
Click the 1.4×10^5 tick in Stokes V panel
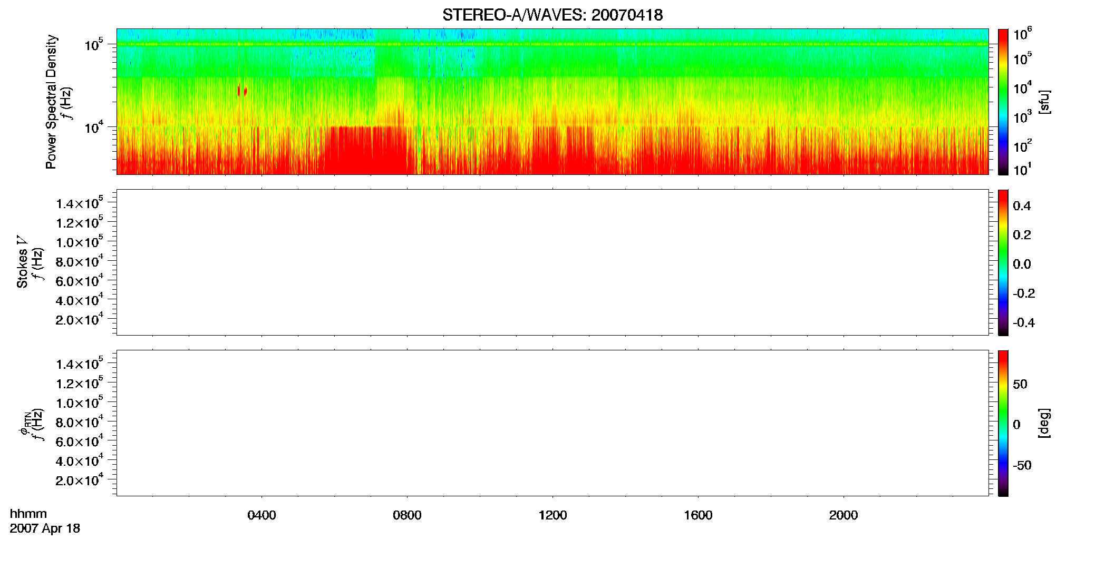tap(79, 203)
